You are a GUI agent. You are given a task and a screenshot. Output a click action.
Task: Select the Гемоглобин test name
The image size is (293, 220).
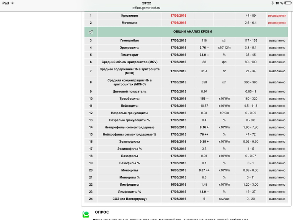[x=129, y=40]
